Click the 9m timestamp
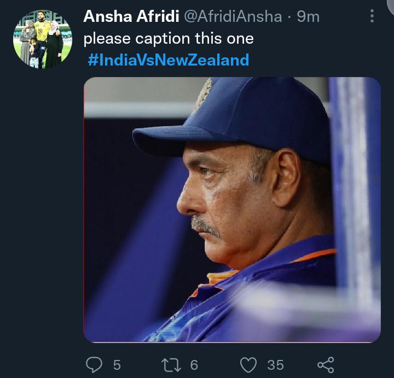This screenshot has width=394, height=378. tap(308, 17)
